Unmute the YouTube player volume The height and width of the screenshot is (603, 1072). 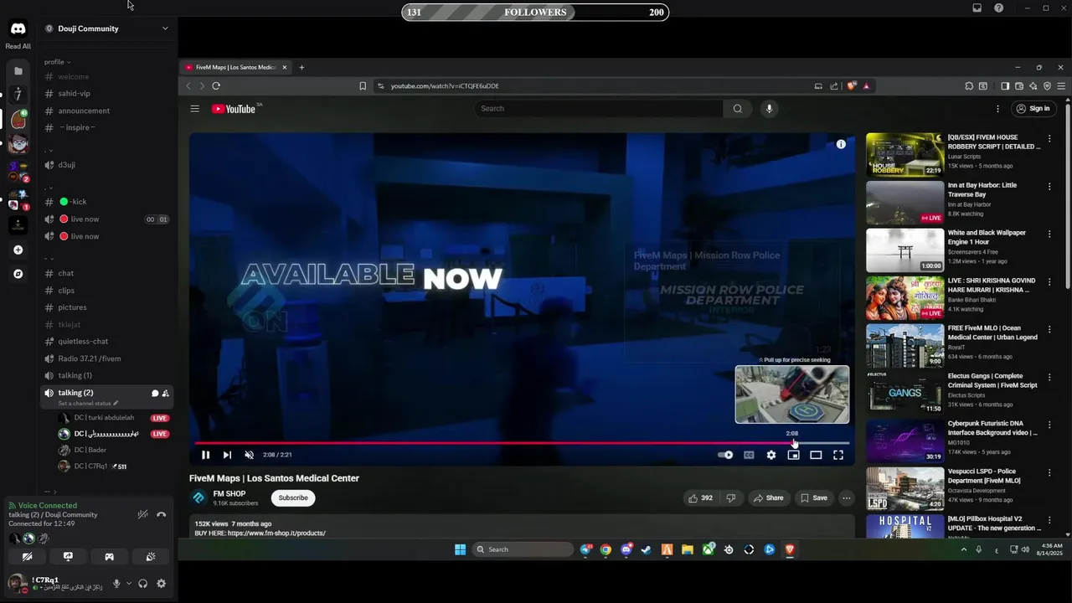[249, 455]
